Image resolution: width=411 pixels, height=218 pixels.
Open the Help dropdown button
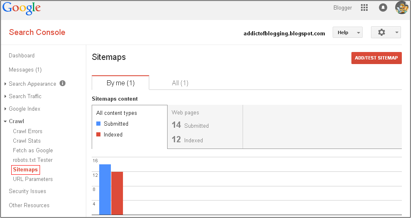tap(348, 32)
